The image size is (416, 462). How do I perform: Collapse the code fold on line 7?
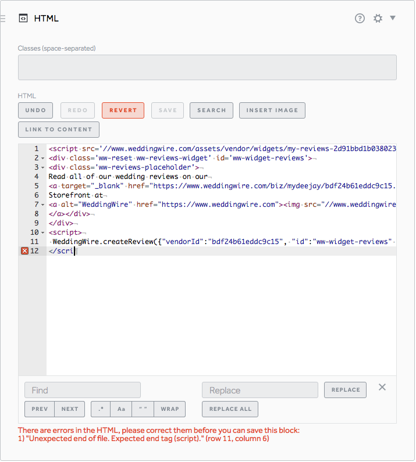coord(43,205)
